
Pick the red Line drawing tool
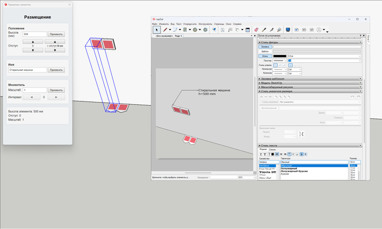pos(165,29)
